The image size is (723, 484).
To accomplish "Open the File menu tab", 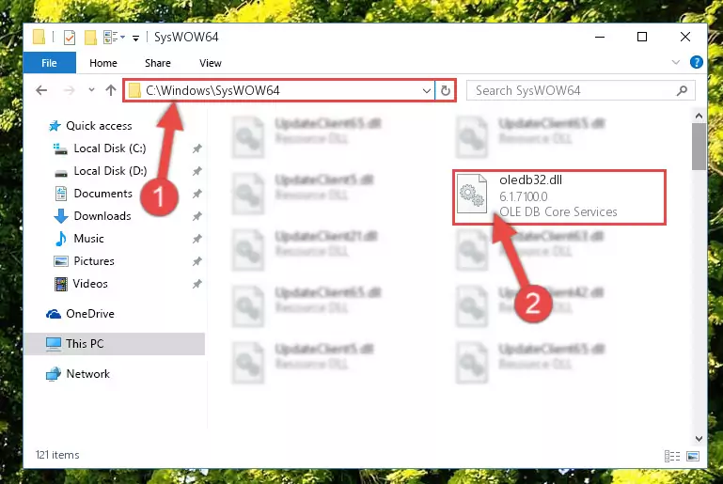I will (x=49, y=63).
